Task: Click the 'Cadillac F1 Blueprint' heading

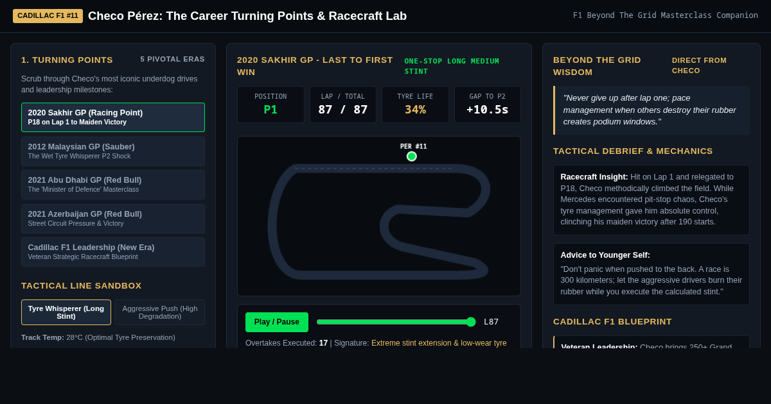Action: click(612, 322)
